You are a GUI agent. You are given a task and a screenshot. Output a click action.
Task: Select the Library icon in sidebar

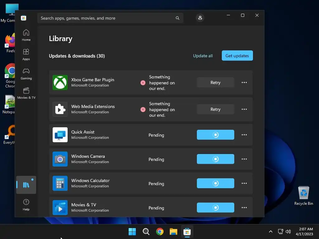tap(26, 185)
